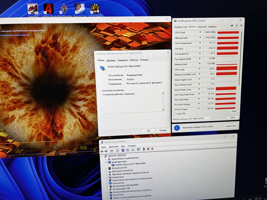Select the Компьютер tree item
The height and width of the screenshot is (200, 267).
click(118, 183)
